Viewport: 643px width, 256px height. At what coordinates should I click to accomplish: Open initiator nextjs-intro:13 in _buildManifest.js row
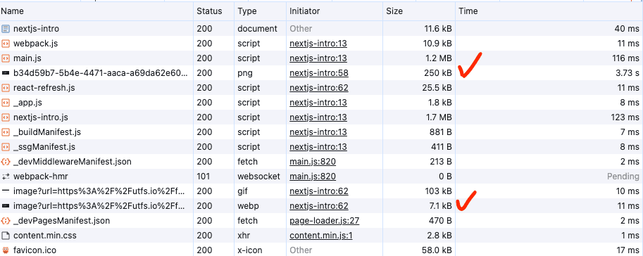[318, 132]
